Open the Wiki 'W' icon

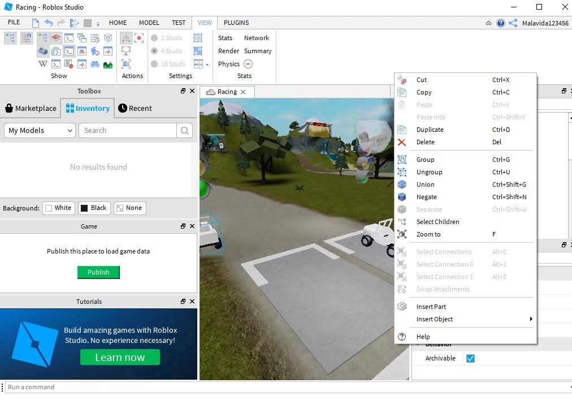pos(43,65)
